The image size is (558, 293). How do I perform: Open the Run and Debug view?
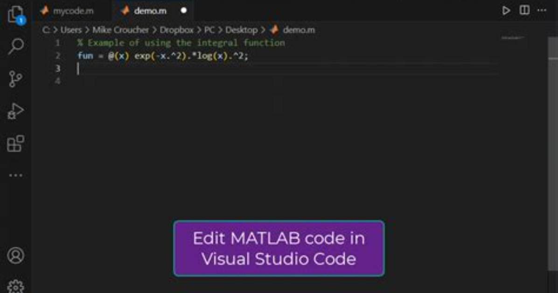16,111
